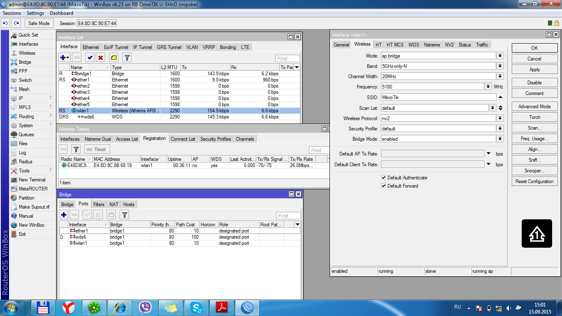
Task: Click the Apply button
Action: tap(534, 70)
